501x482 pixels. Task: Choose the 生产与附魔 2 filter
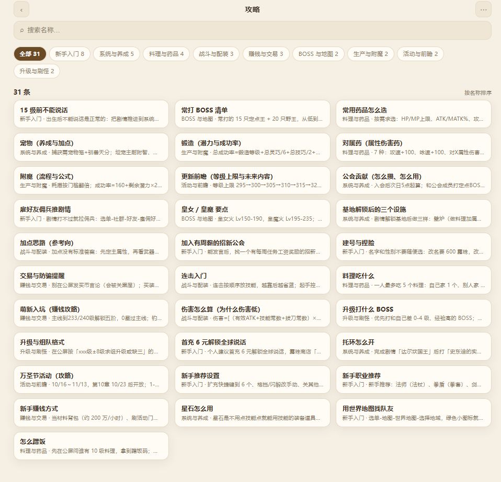click(371, 54)
